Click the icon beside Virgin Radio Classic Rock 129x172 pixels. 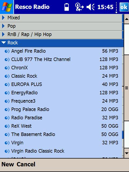(x=7, y=151)
